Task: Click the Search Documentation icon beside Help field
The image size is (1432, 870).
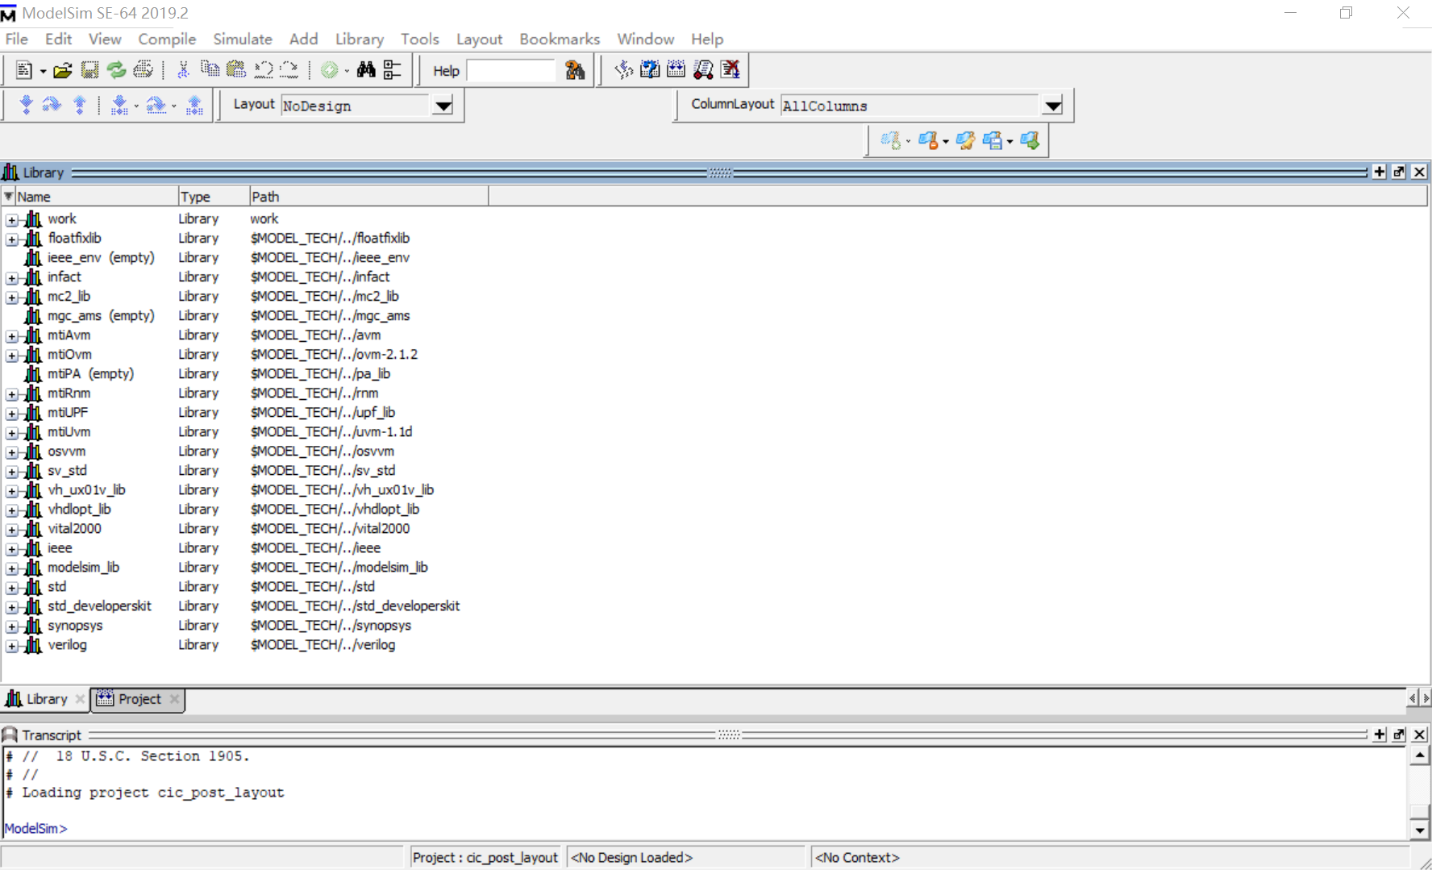Action: pyautogui.click(x=575, y=70)
